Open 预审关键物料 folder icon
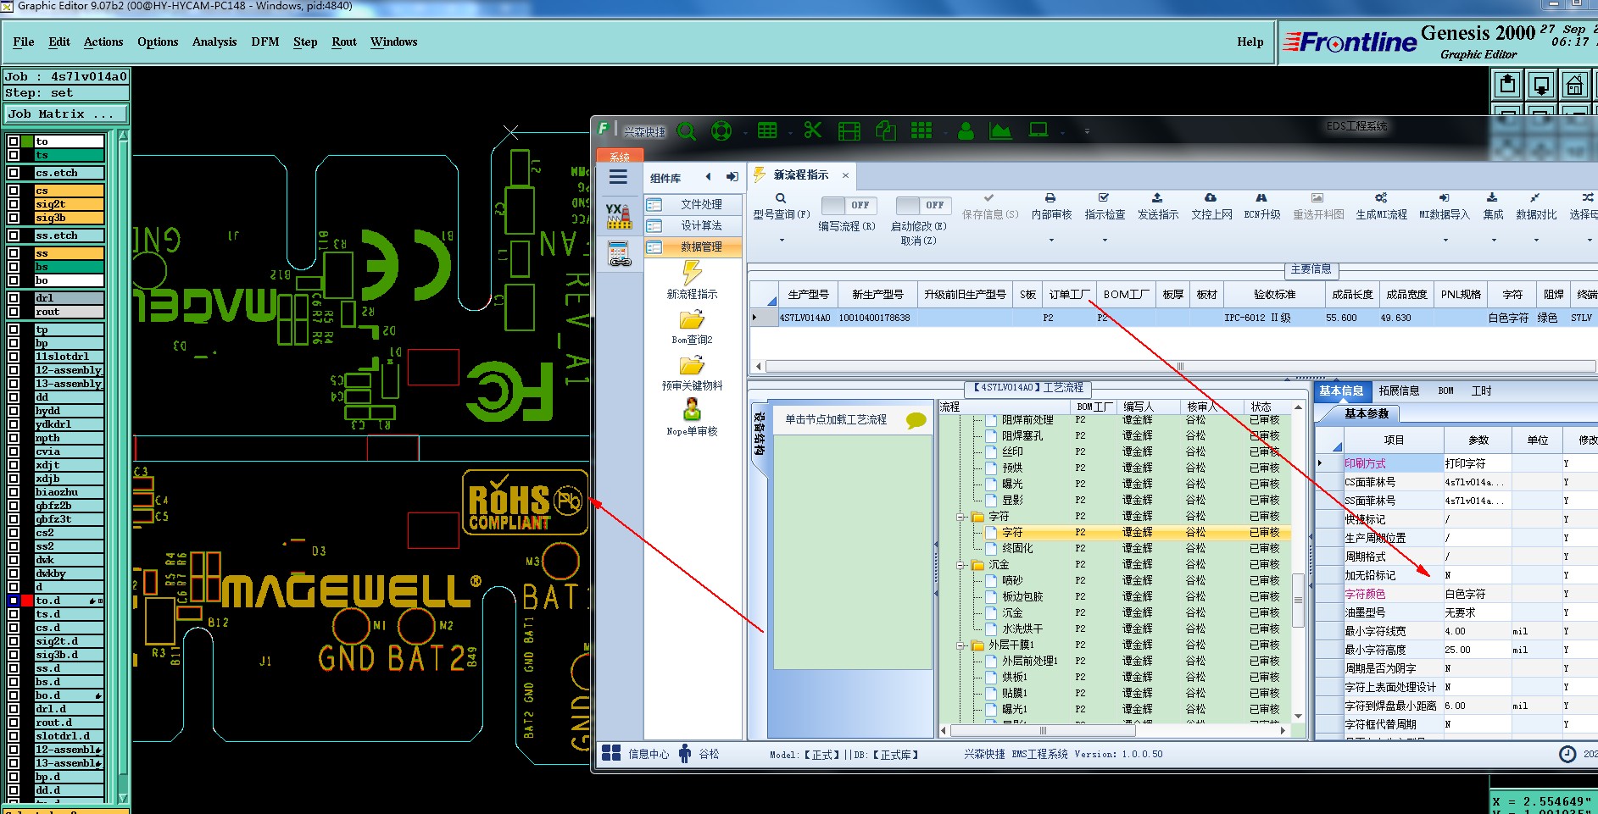 click(692, 365)
